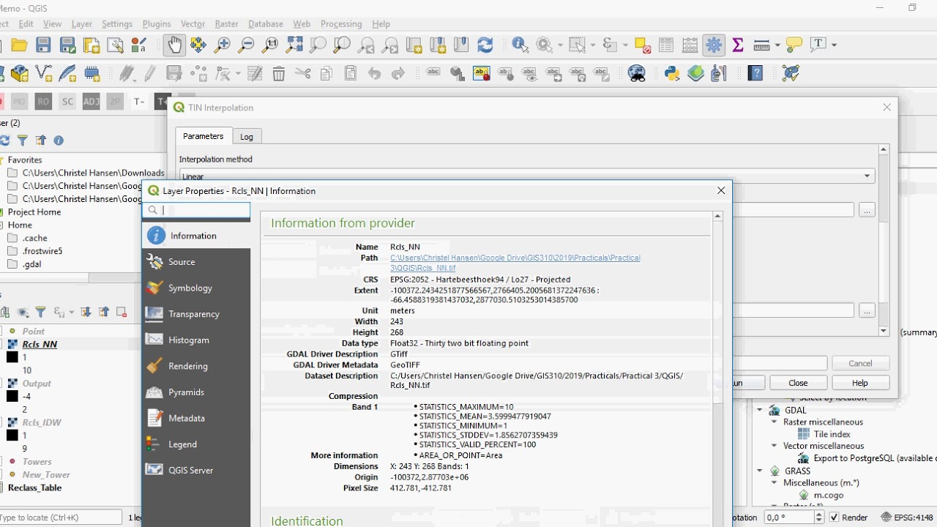Collapse the GRASS group in Processing Toolbox

[x=760, y=471]
